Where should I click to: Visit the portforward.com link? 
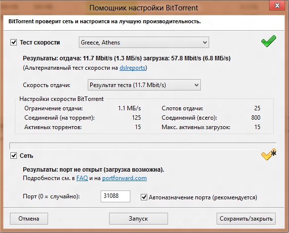124,178
